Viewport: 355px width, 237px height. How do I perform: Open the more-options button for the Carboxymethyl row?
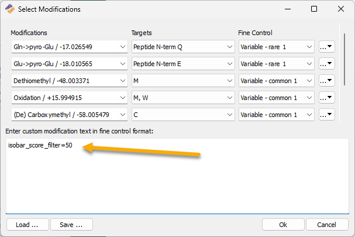tap(327, 115)
